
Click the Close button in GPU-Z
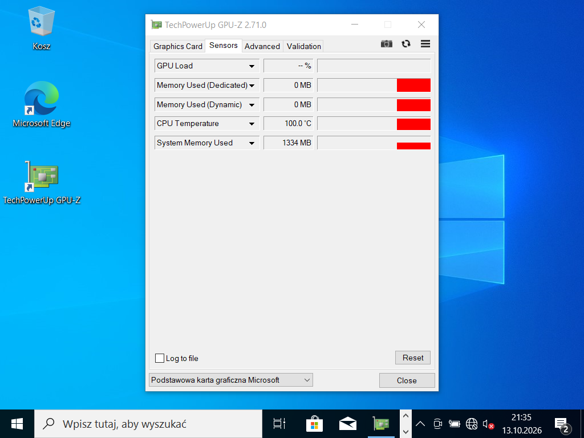407,380
